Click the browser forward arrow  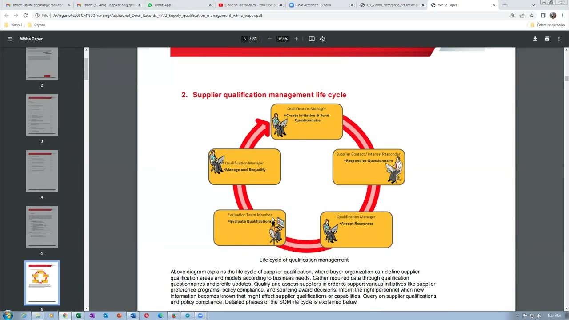point(16,15)
